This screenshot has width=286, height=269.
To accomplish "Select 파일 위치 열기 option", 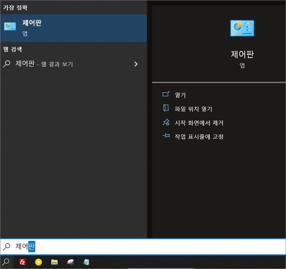I will [x=193, y=109].
